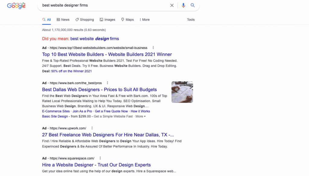
Task: Expand the More sitelinks under the Bark.com ad
Action: [x=140, y=116]
